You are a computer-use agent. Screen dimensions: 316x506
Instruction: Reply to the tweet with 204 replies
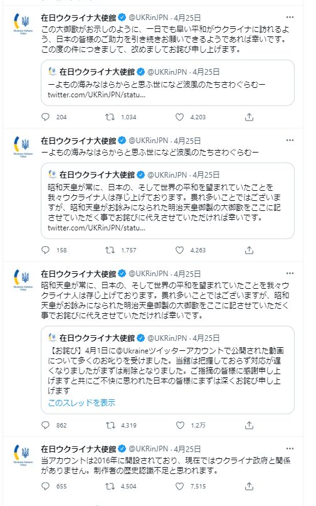(46, 117)
